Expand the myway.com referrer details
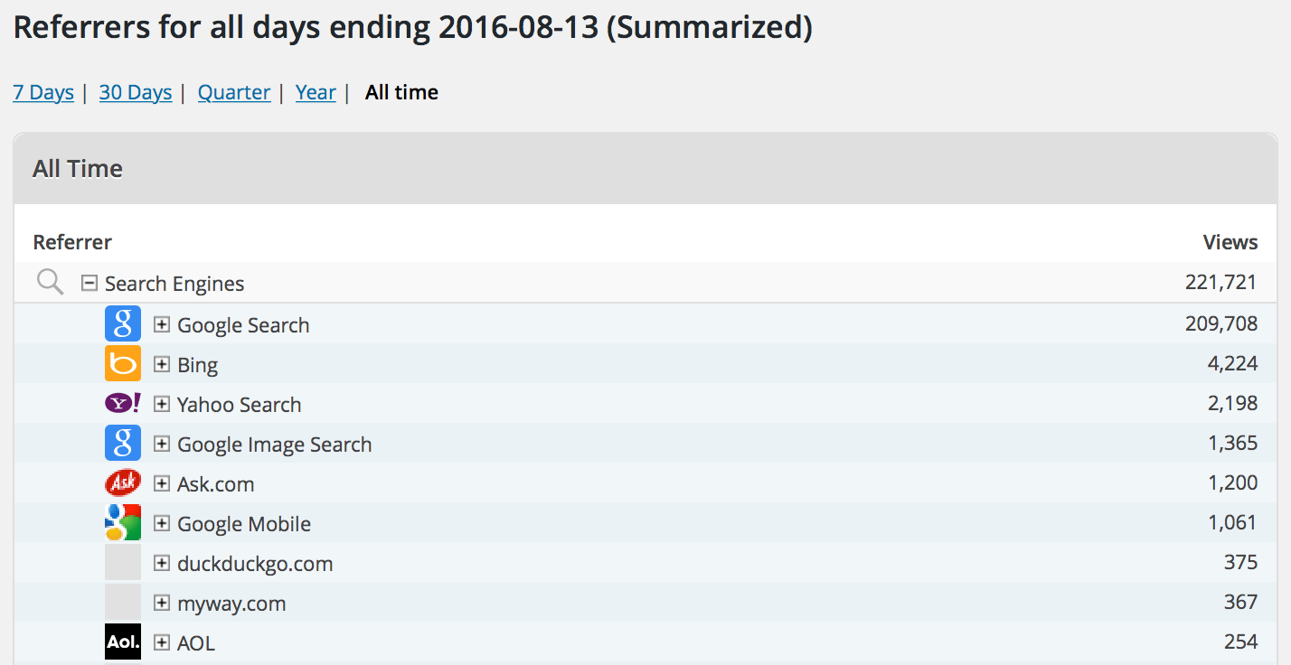Viewport: 1291px width, 665px height. point(161,602)
